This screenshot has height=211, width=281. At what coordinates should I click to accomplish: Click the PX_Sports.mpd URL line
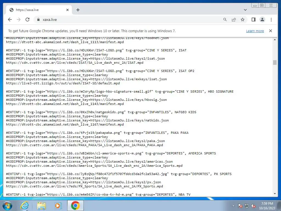tap(85, 187)
